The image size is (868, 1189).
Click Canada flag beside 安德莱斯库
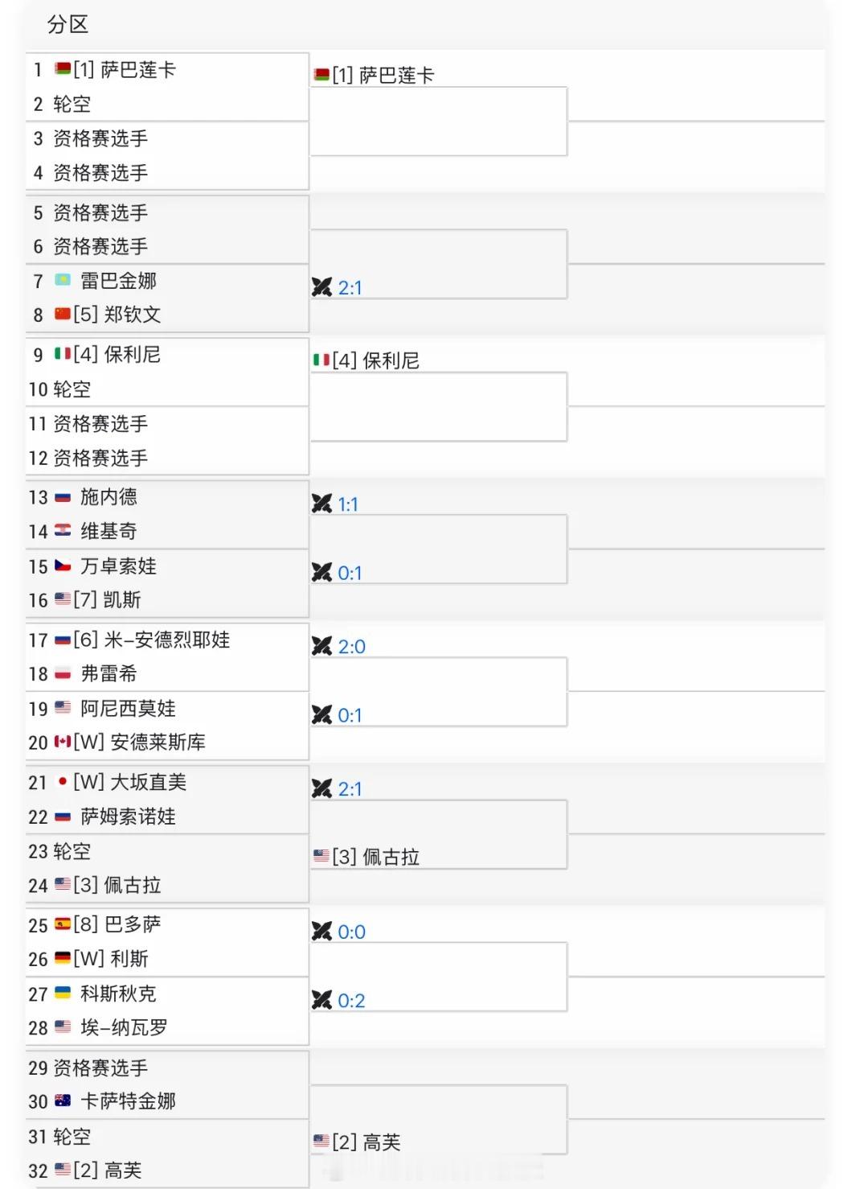(x=63, y=742)
